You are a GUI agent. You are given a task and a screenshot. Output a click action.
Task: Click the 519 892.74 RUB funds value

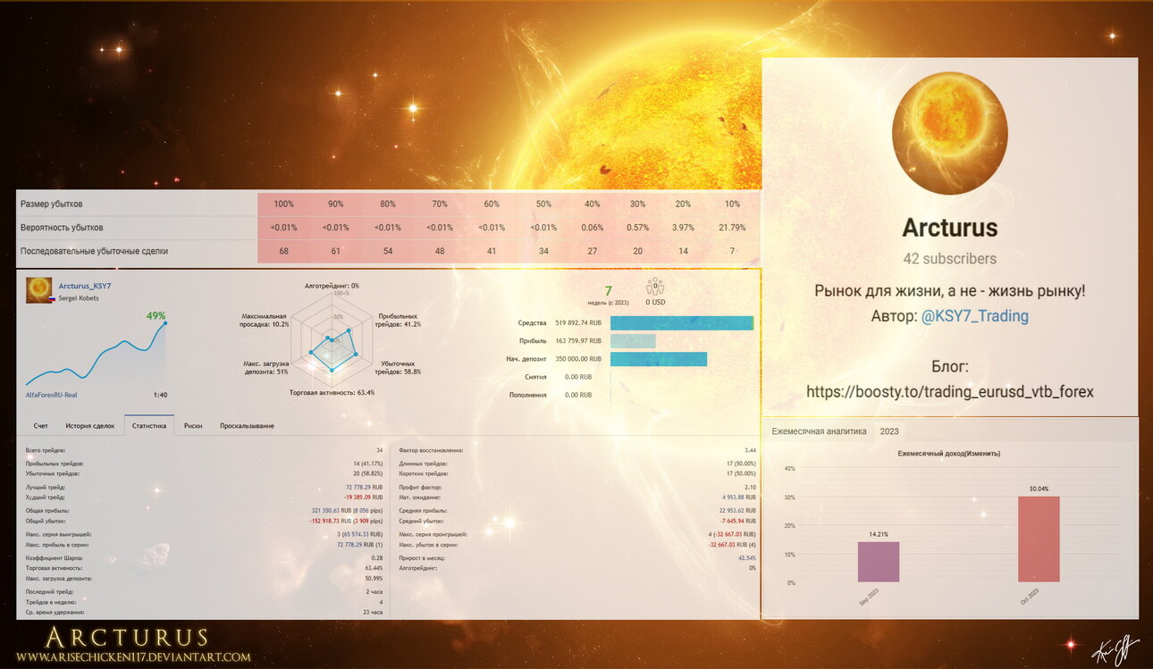pyautogui.click(x=577, y=323)
